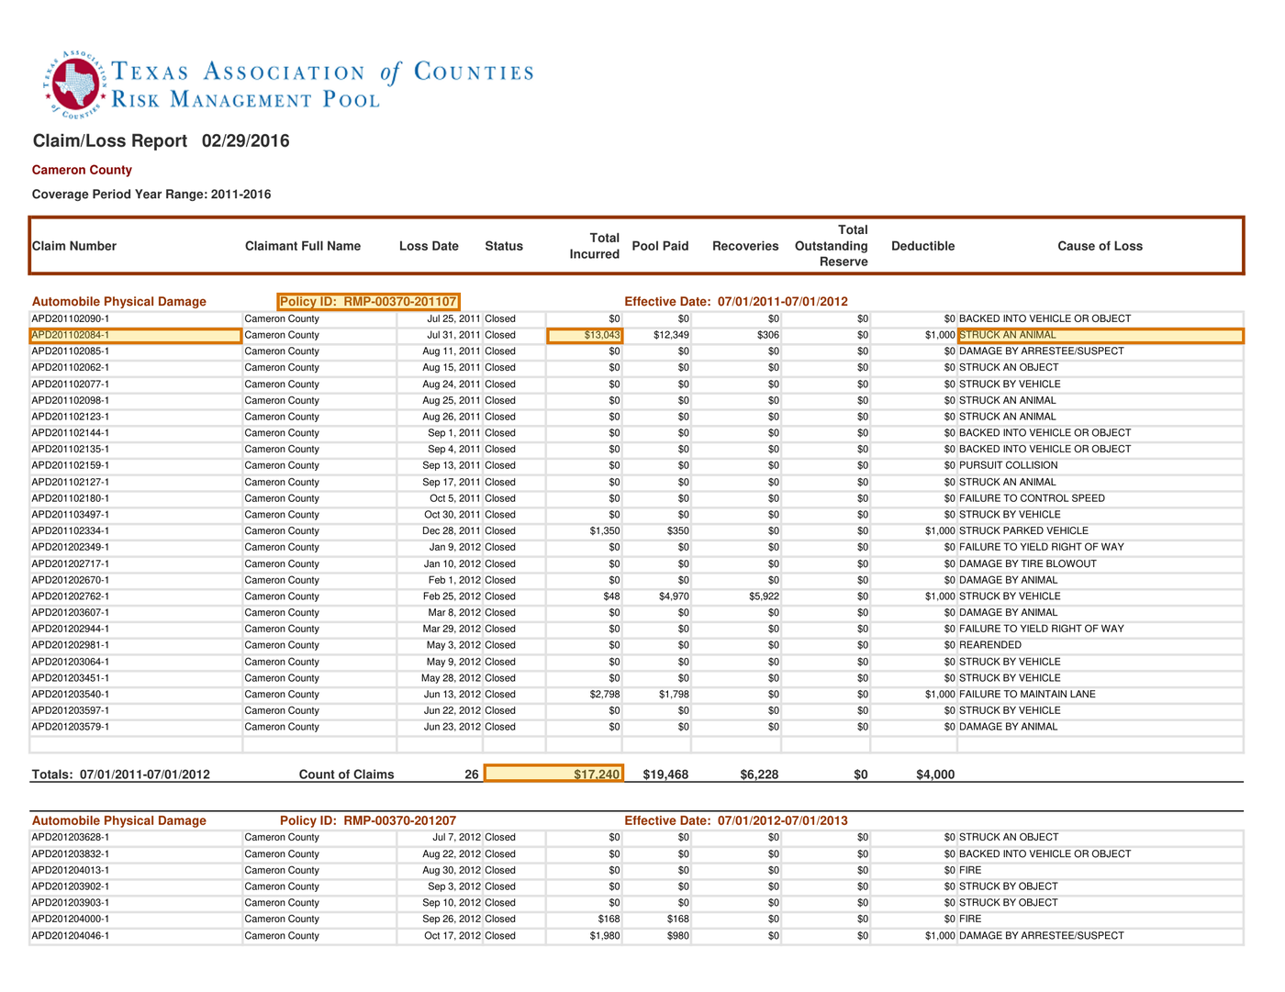Select the Claim/Loss Report 02/29/2016 title
Image resolution: width=1285 pixels, height=992 pixels.
point(162,141)
